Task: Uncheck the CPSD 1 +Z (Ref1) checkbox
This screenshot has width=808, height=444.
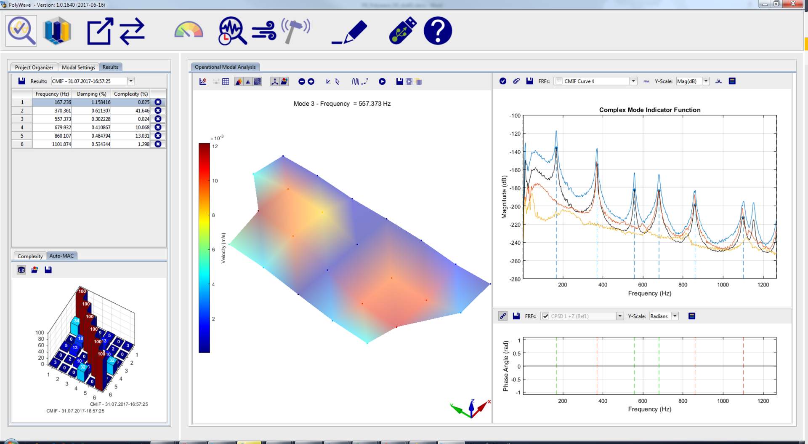Action: tap(545, 316)
